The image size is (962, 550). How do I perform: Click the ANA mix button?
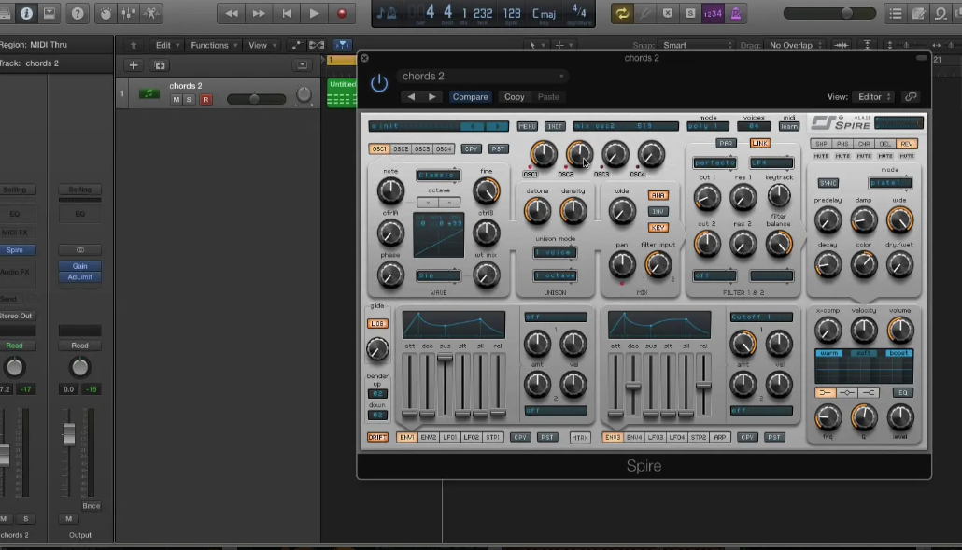(658, 195)
